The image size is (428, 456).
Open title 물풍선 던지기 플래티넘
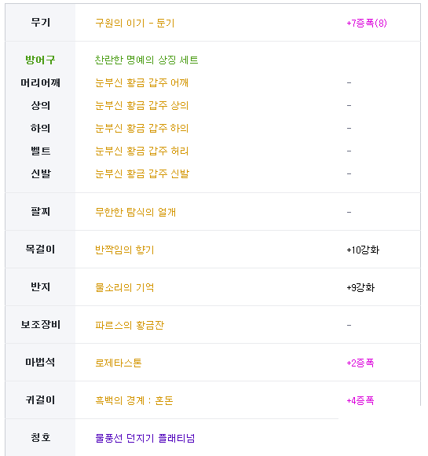click(145, 438)
